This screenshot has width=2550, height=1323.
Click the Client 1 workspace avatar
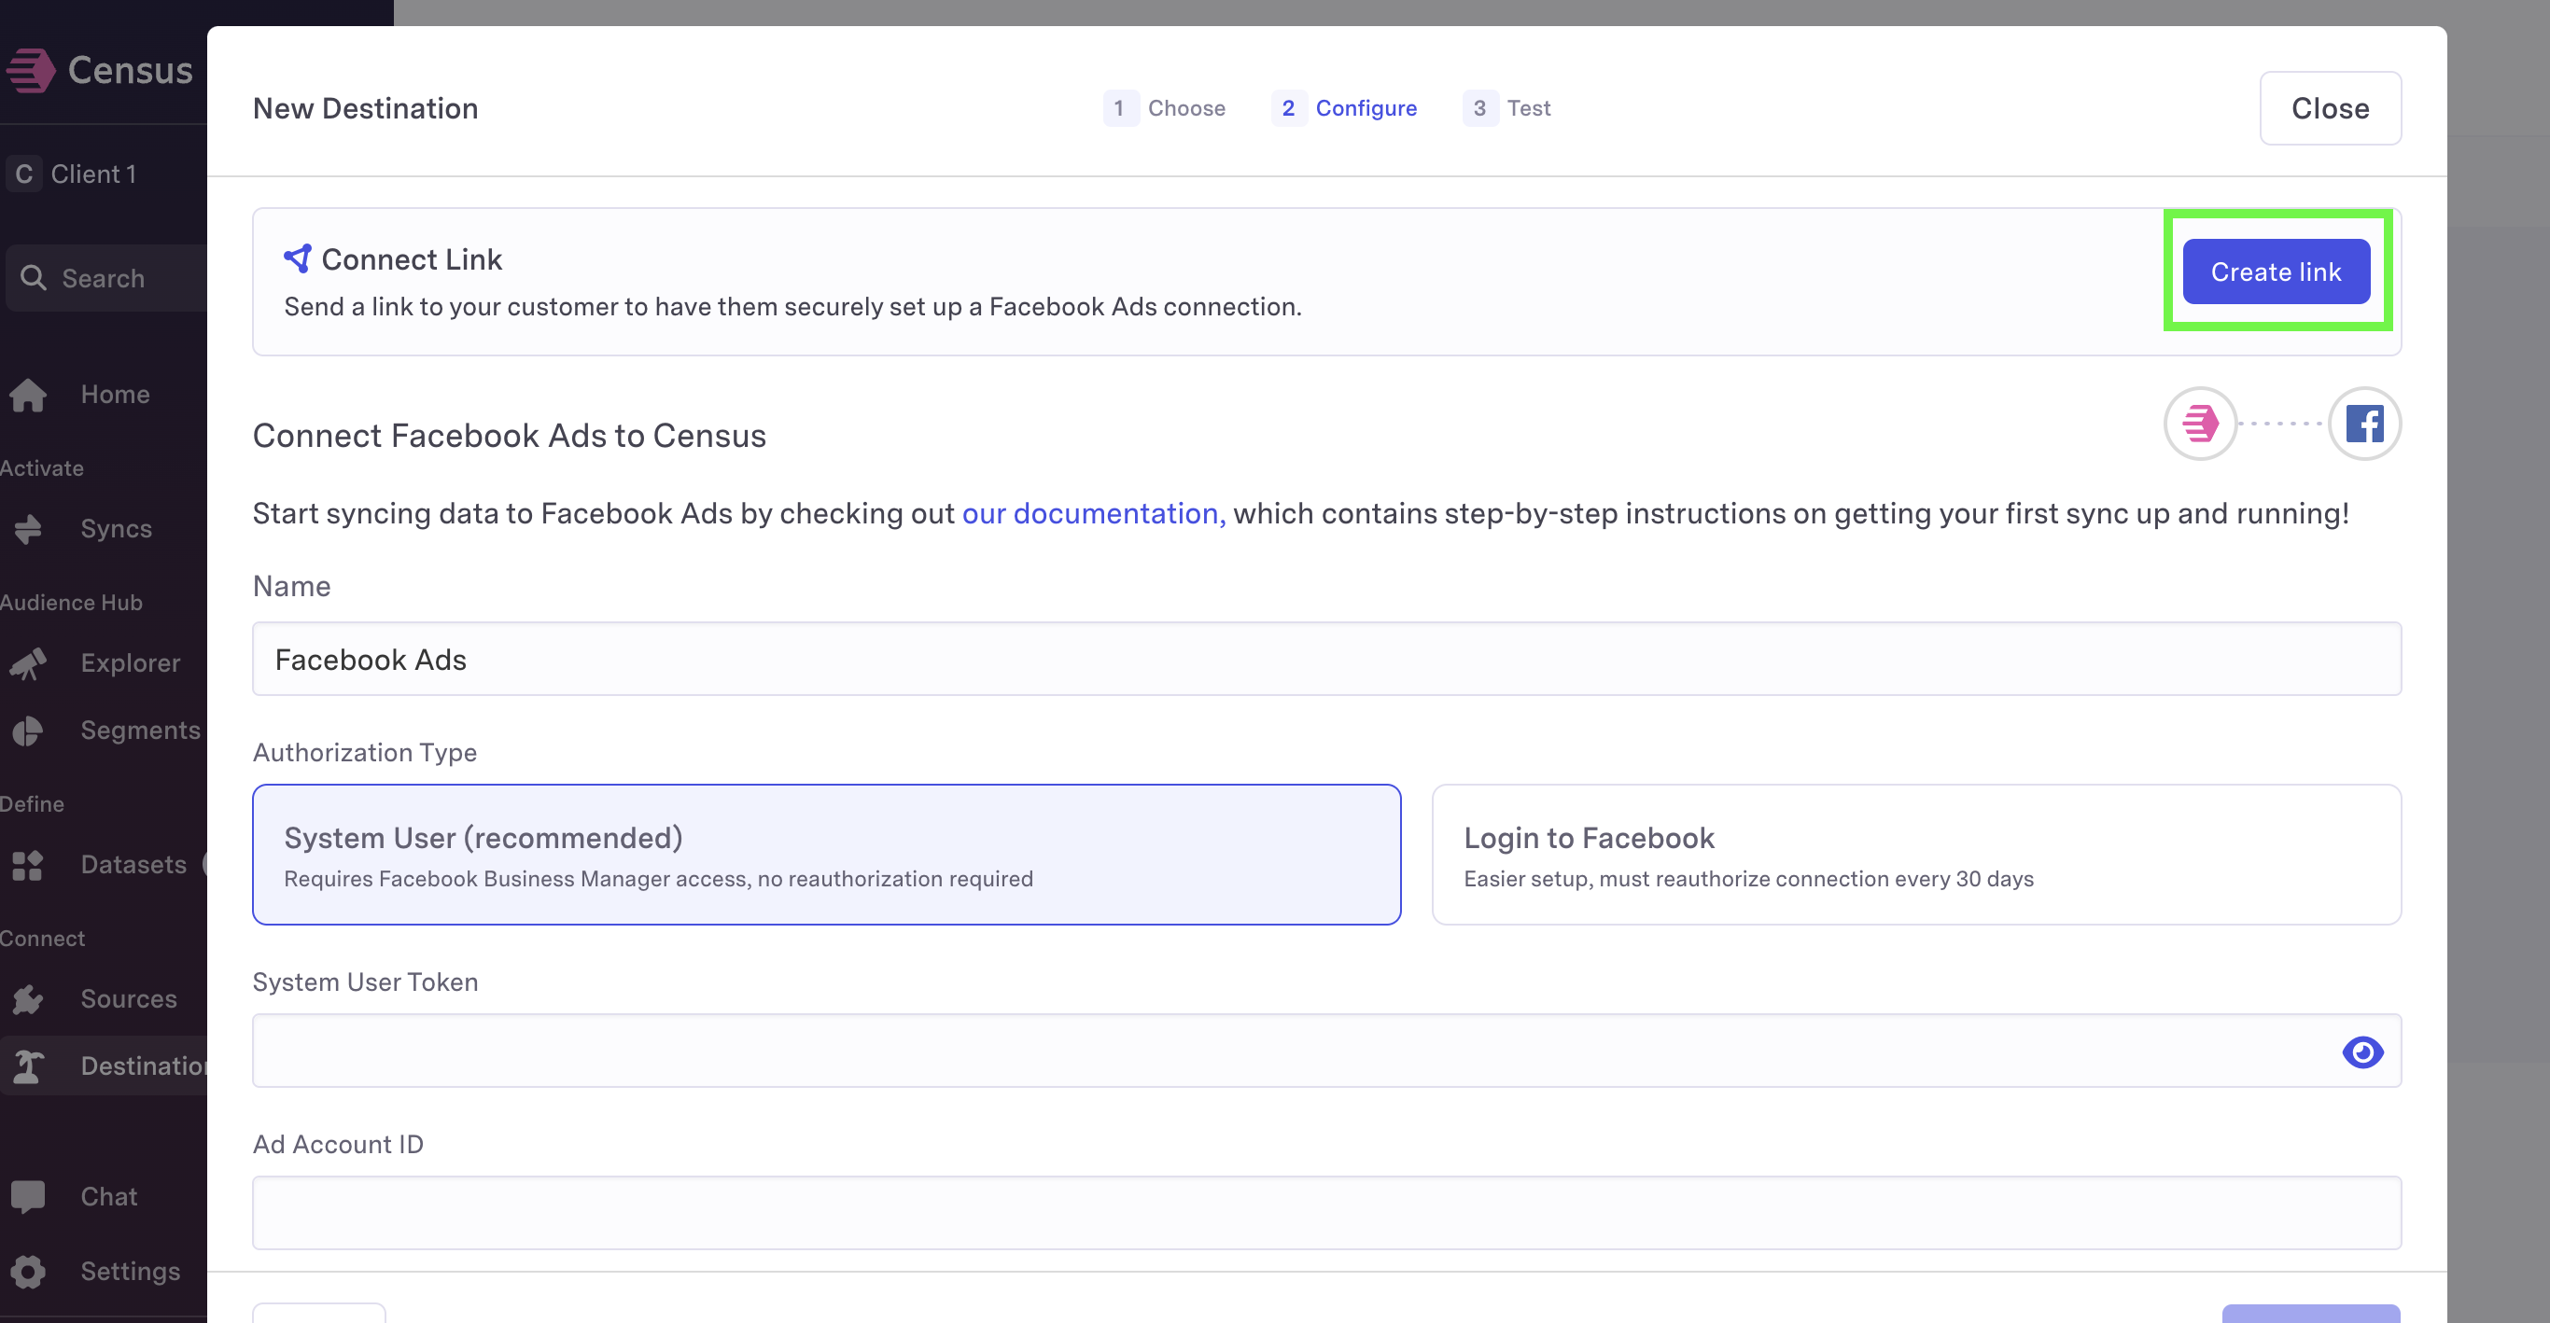tap(23, 174)
